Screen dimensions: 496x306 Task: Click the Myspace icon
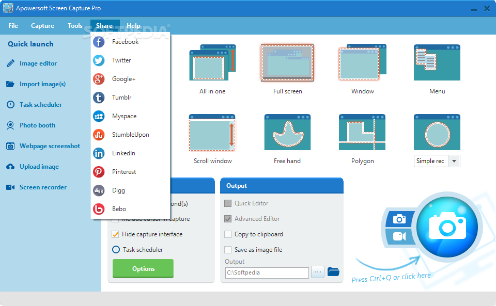99,116
